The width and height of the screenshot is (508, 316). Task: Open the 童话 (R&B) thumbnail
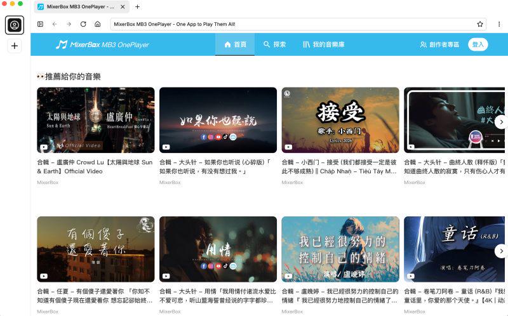pos(454,249)
